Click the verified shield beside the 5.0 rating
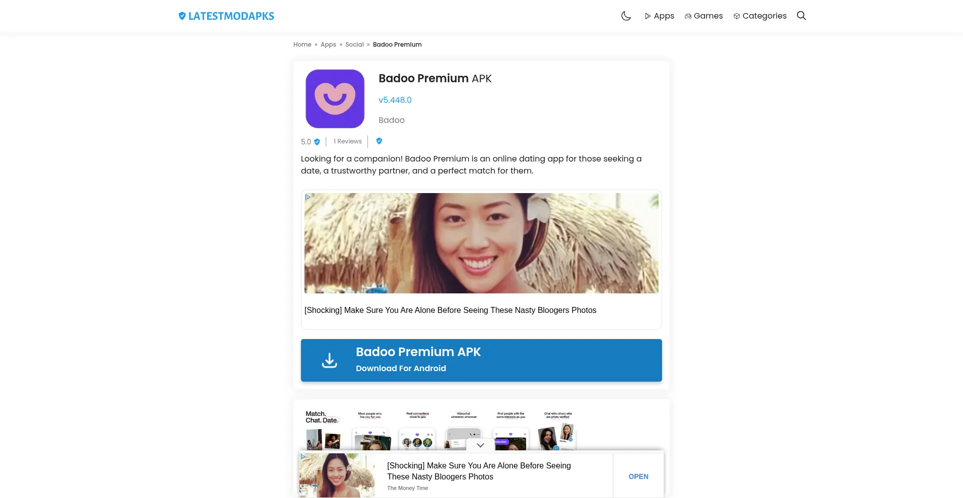This screenshot has width=963, height=498. coord(317,142)
